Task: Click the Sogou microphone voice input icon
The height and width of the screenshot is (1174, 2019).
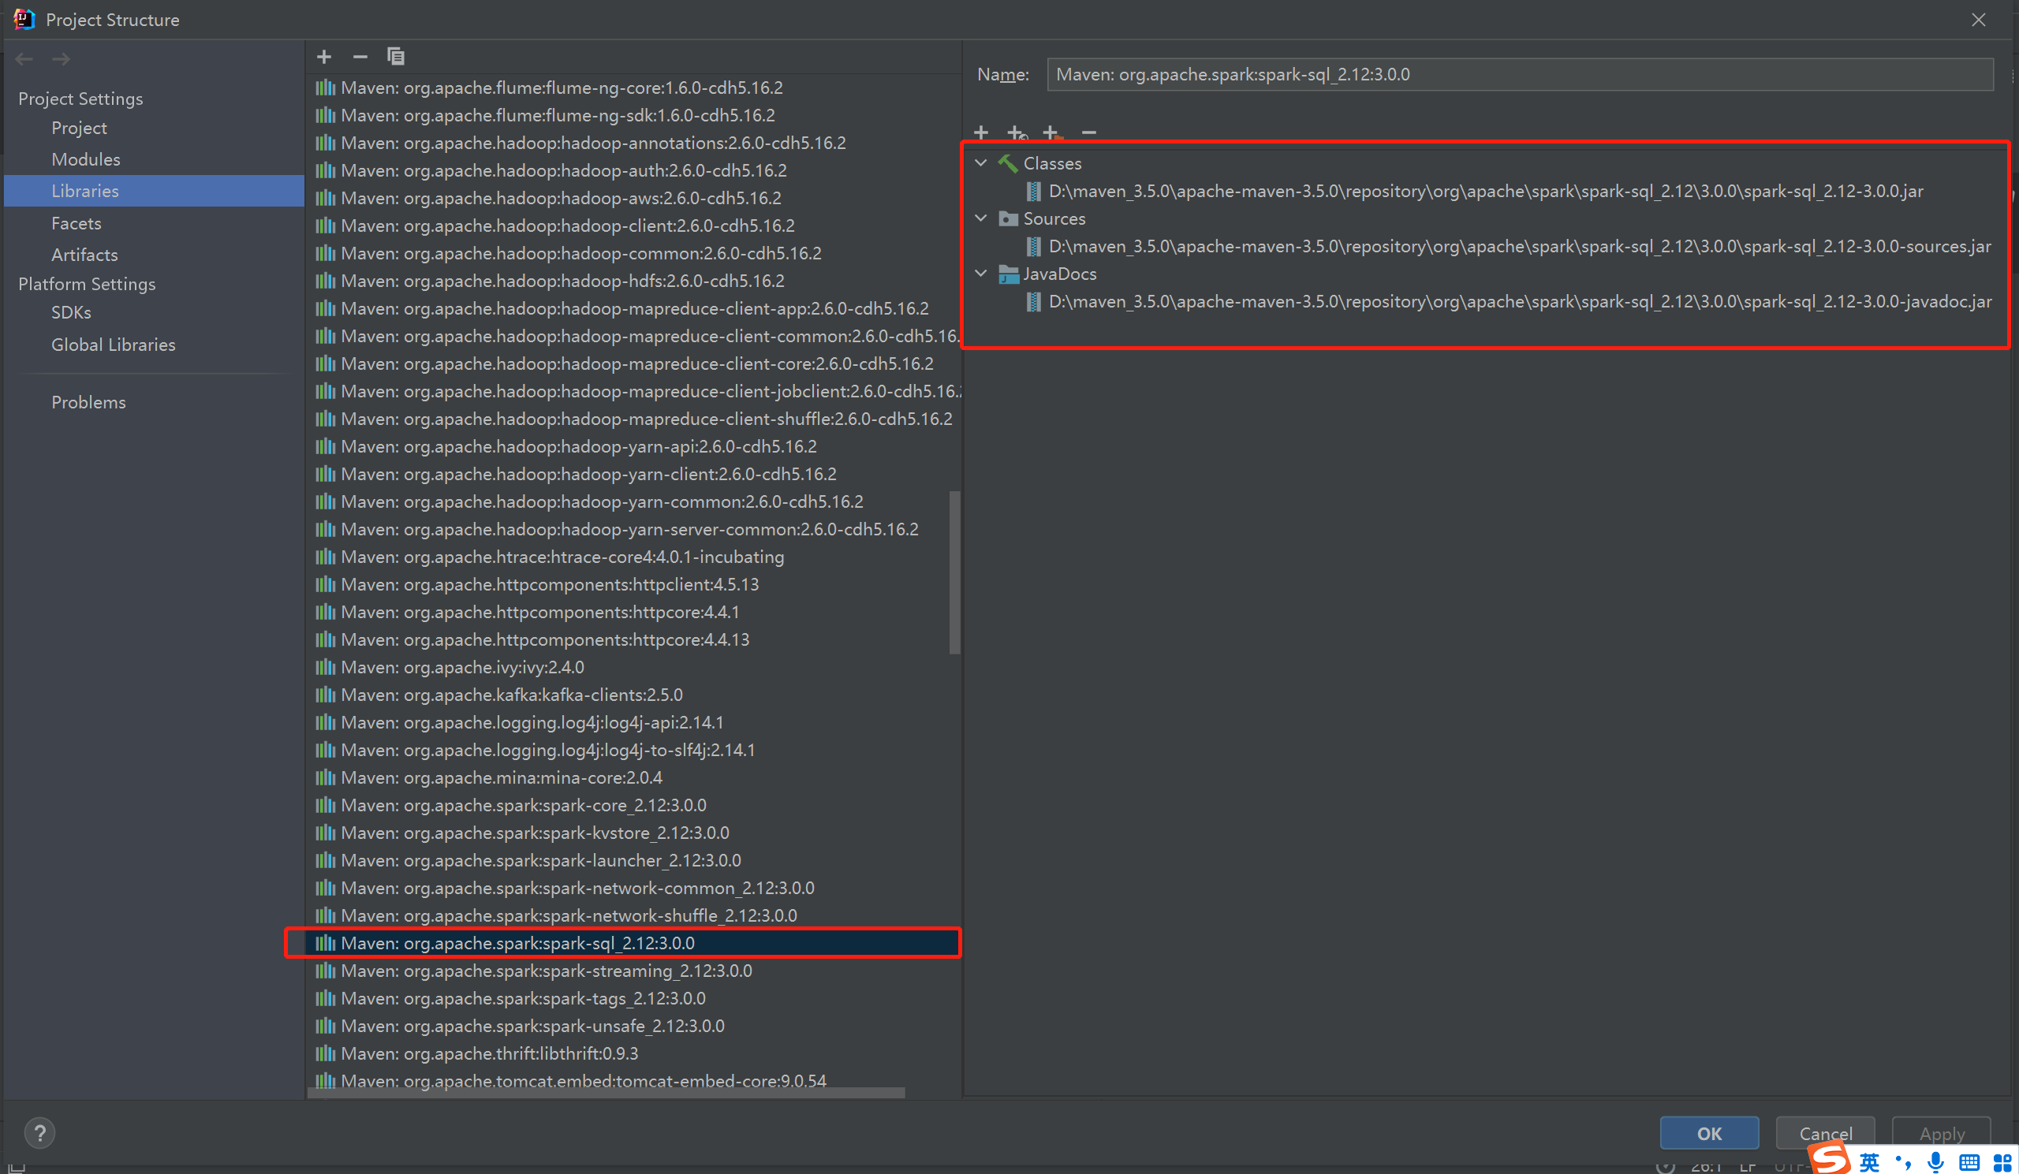Action: pyautogui.click(x=1935, y=1162)
